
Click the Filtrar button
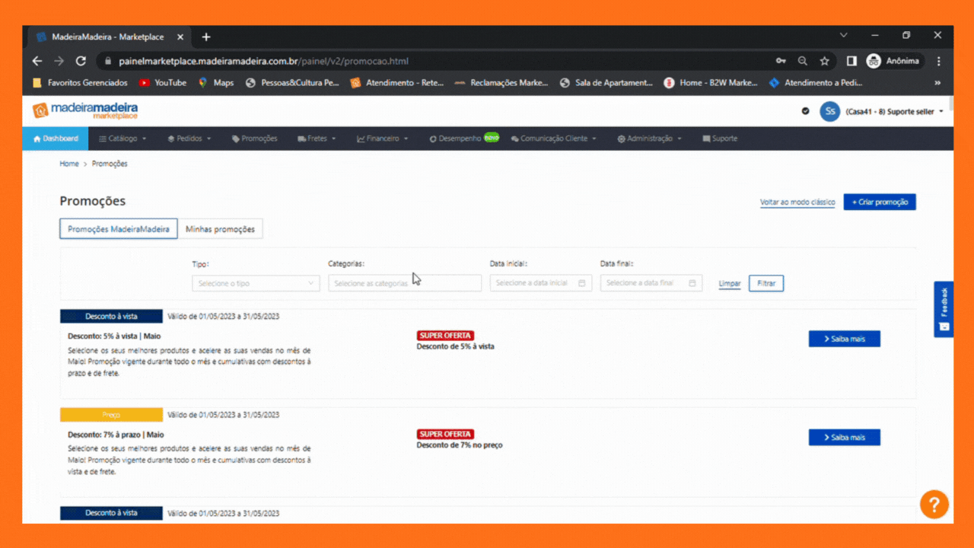[x=766, y=283]
